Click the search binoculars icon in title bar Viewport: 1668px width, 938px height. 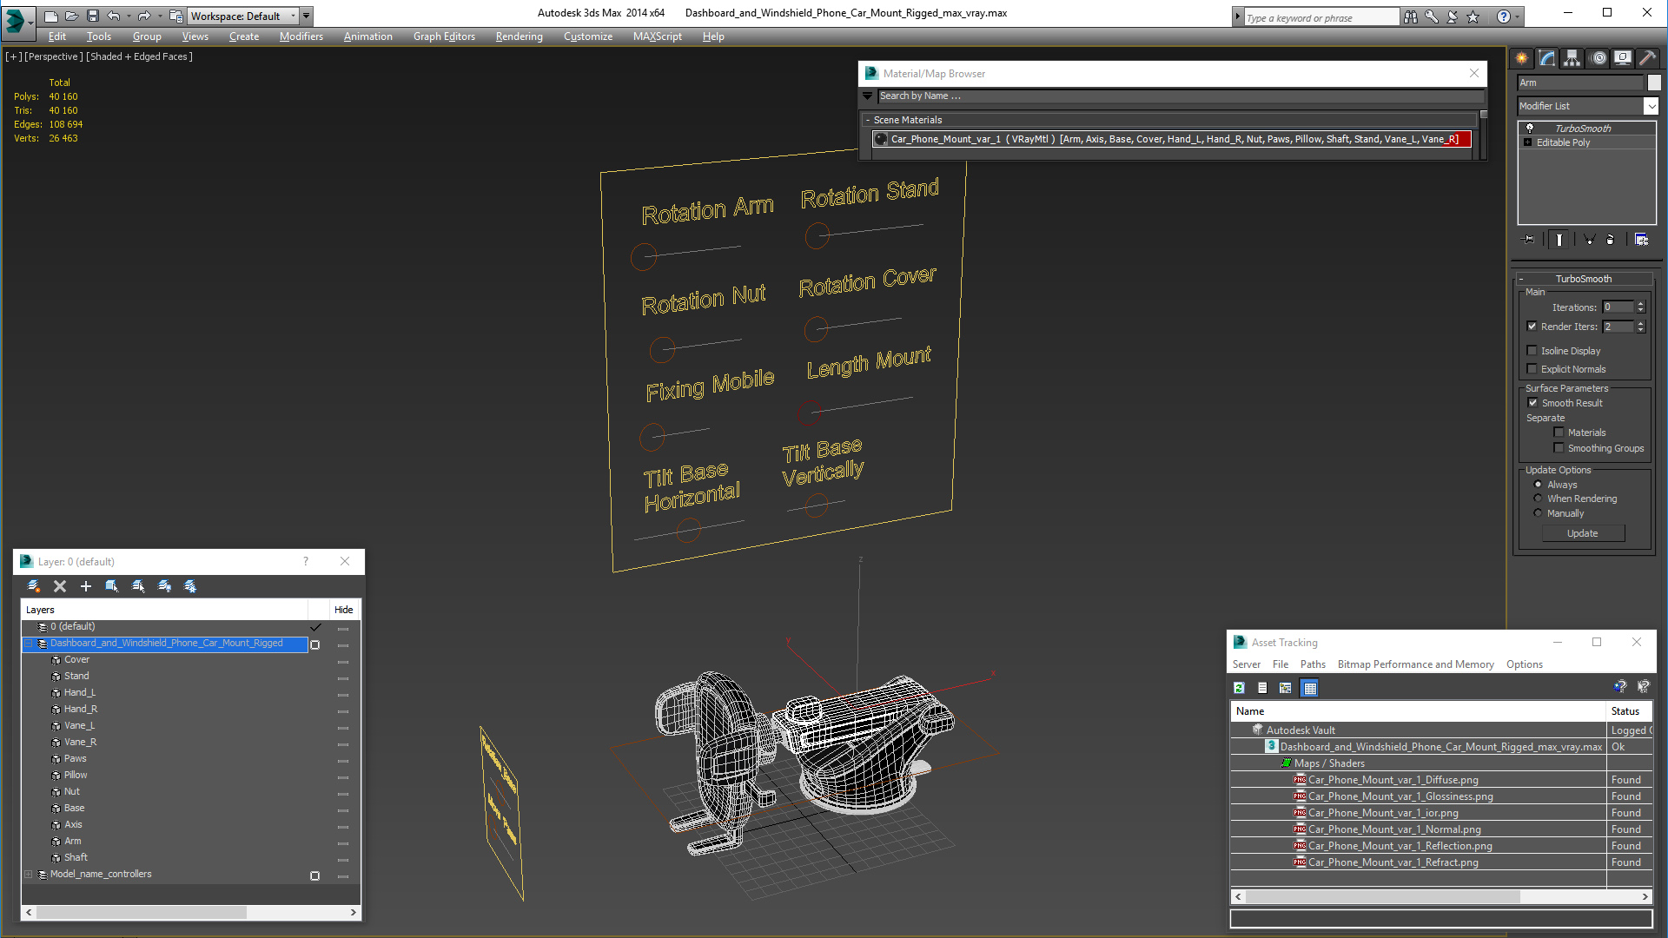coord(1410,17)
